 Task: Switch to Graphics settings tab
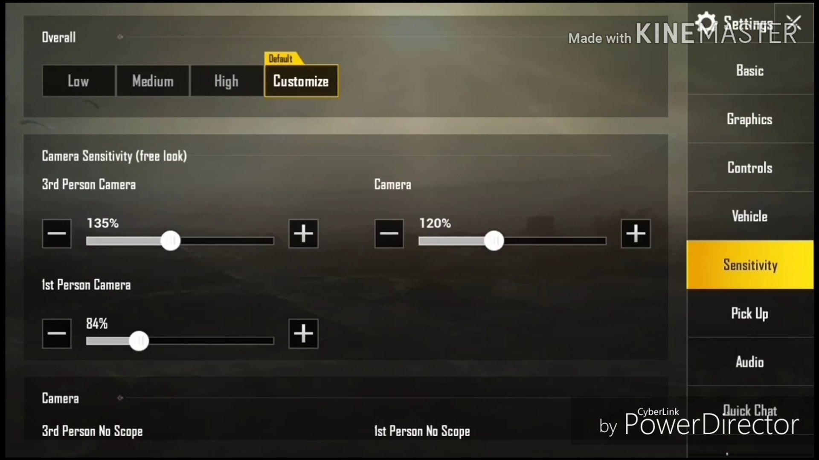pos(750,118)
